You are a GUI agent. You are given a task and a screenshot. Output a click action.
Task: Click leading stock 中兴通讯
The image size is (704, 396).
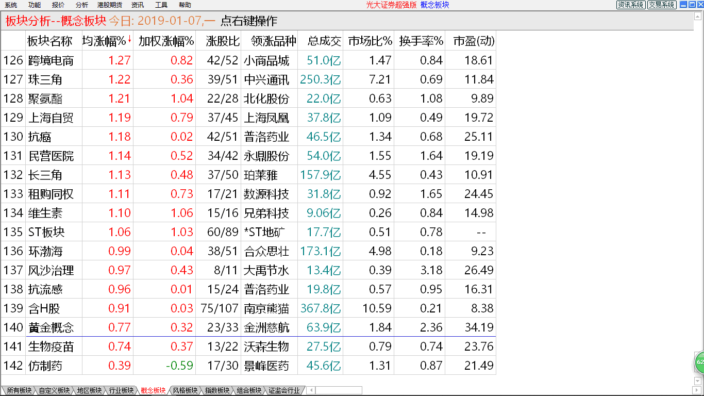(x=266, y=79)
